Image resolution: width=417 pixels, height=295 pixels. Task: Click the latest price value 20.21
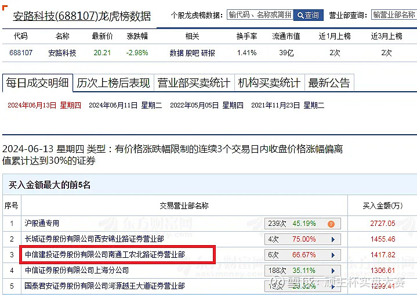click(x=102, y=53)
